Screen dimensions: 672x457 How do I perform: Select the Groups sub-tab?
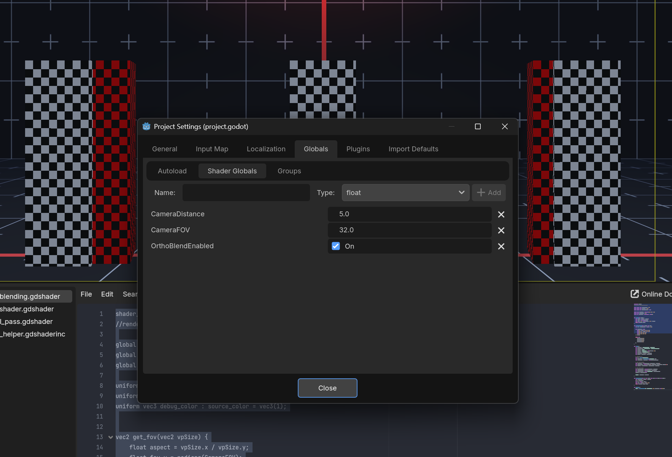coord(289,171)
